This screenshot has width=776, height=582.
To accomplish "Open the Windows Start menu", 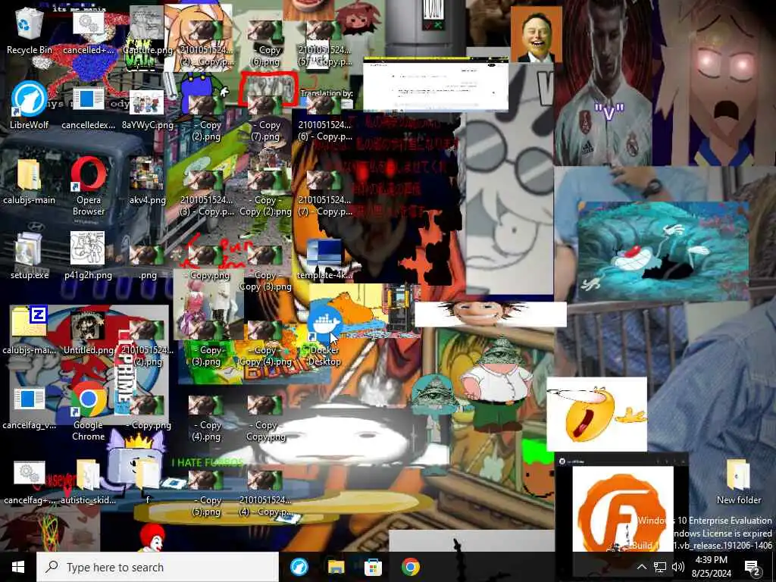I will (x=18, y=567).
